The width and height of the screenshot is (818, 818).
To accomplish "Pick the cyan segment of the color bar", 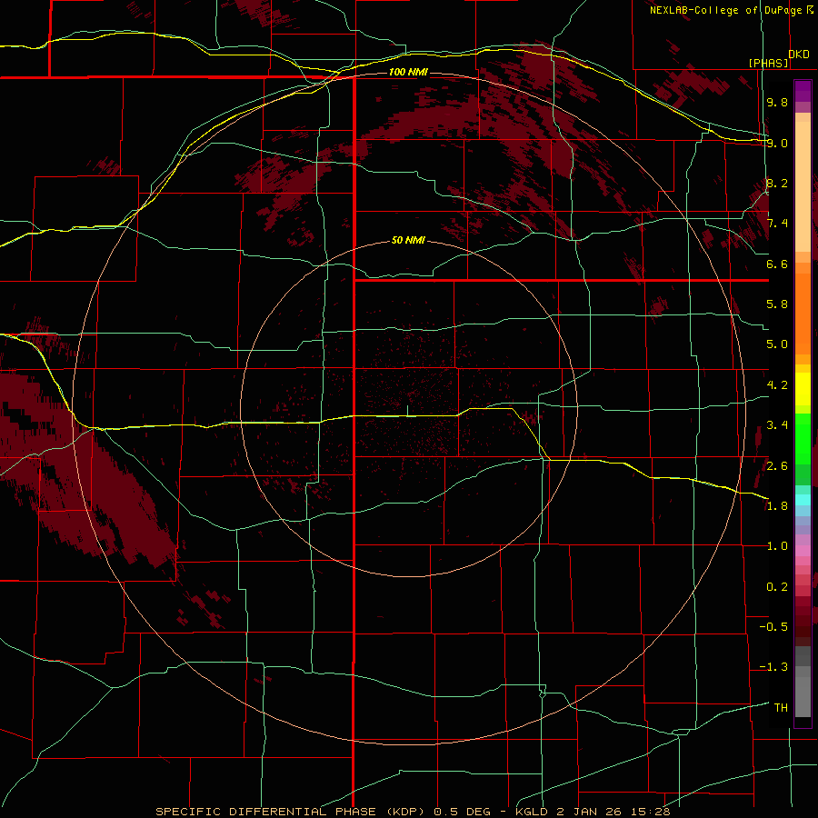I will pyautogui.click(x=803, y=500).
